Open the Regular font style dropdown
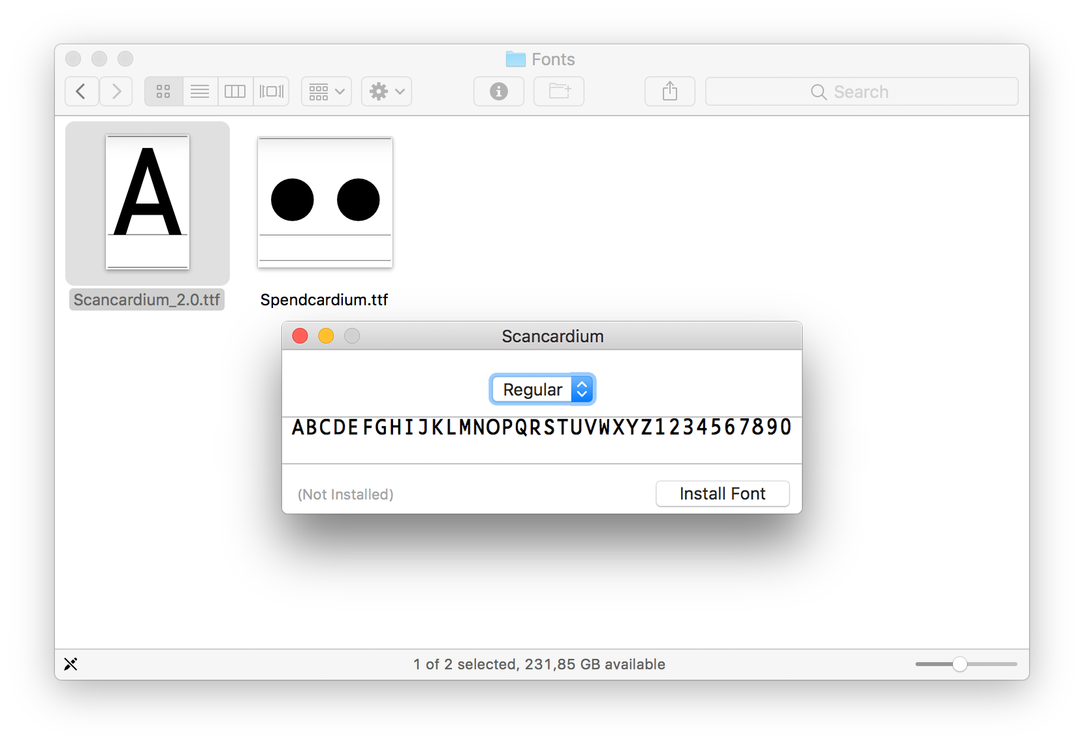 pyautogui.click(x=542, y=389)
